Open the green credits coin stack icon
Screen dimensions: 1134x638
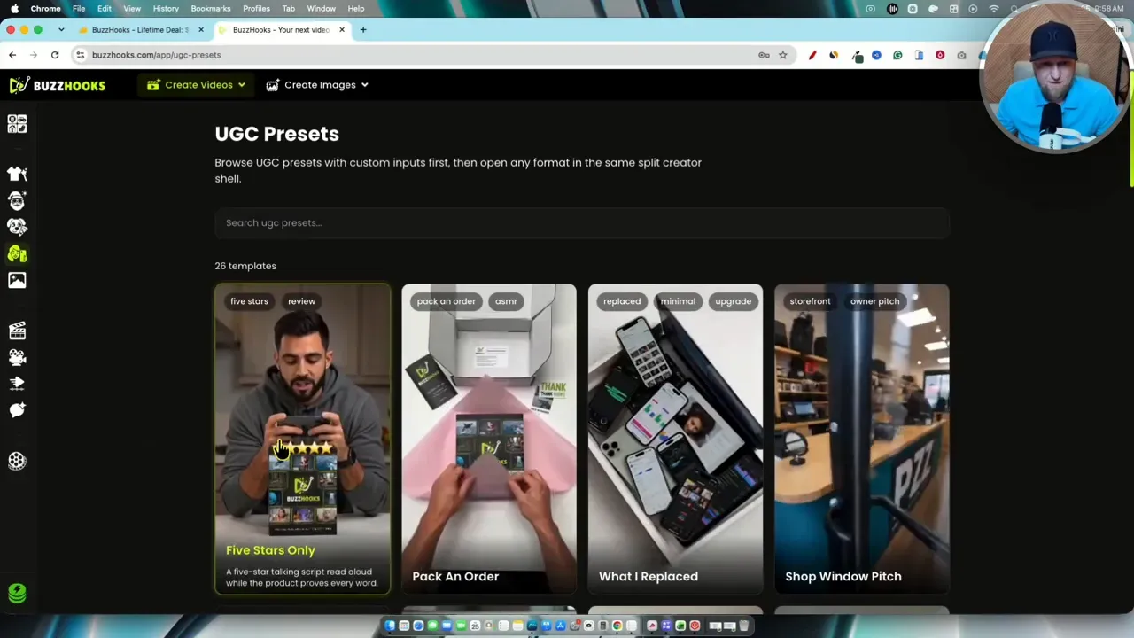point(17,593)
